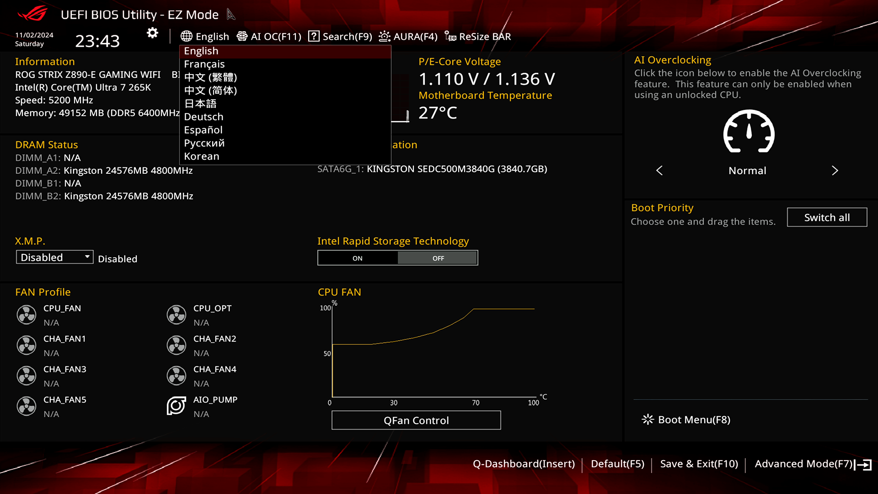Toggle Intel Rapid Storage Technology OFF
This screenshot has width=878, height=494.
[x=438, y=258]
